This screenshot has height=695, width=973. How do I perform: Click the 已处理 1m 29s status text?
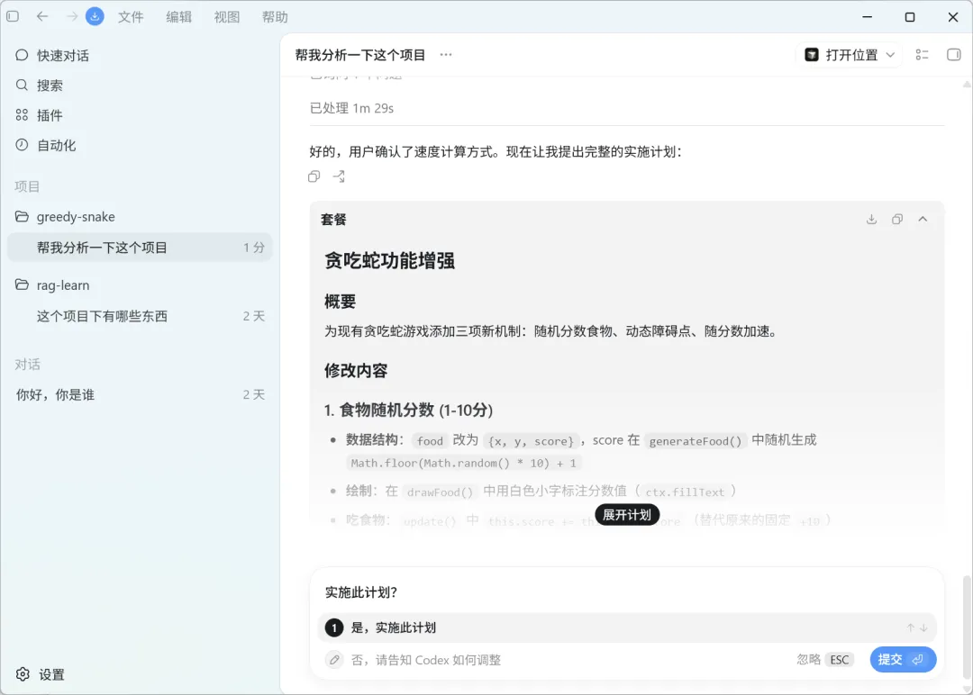(352, 109)
